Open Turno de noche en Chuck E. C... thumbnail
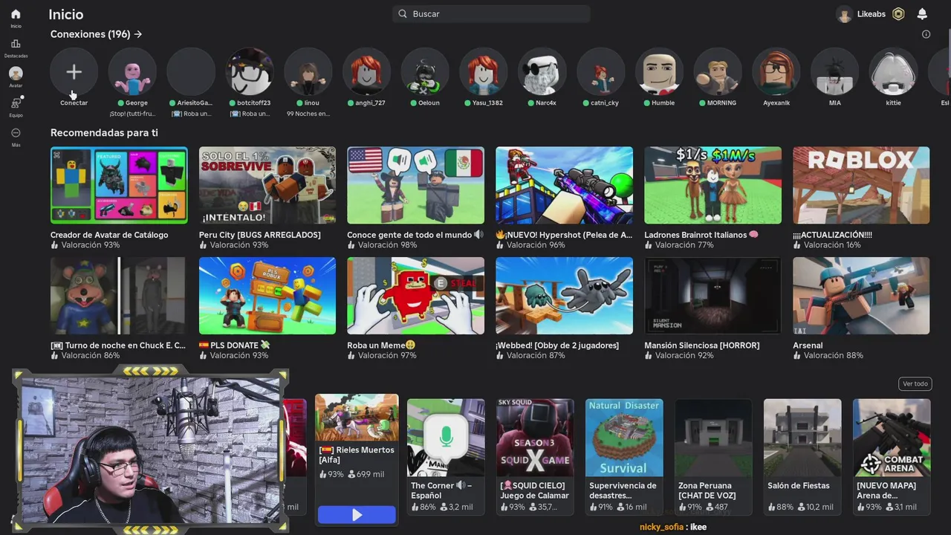The image size is (951, 535). tap(119, 296)
